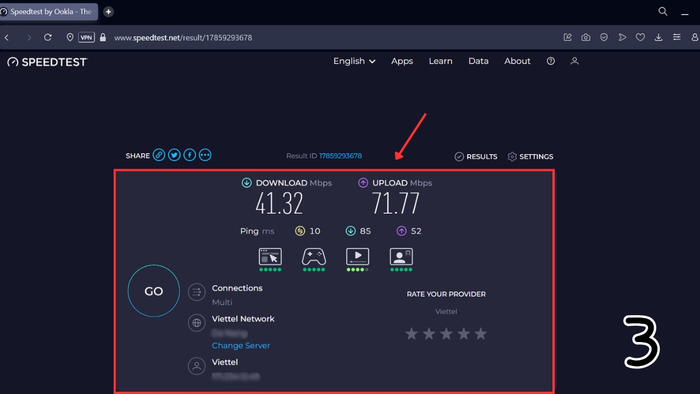Open the RESULTS history link
Viewport: 700px width, 394px height.
[476, 156]
